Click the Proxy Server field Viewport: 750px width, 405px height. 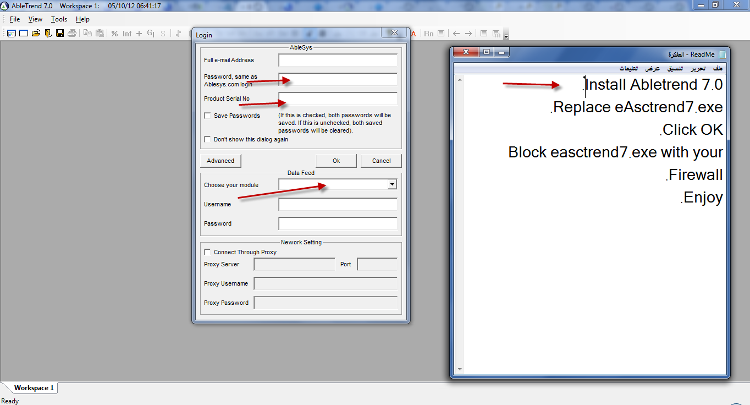point(294,264)
